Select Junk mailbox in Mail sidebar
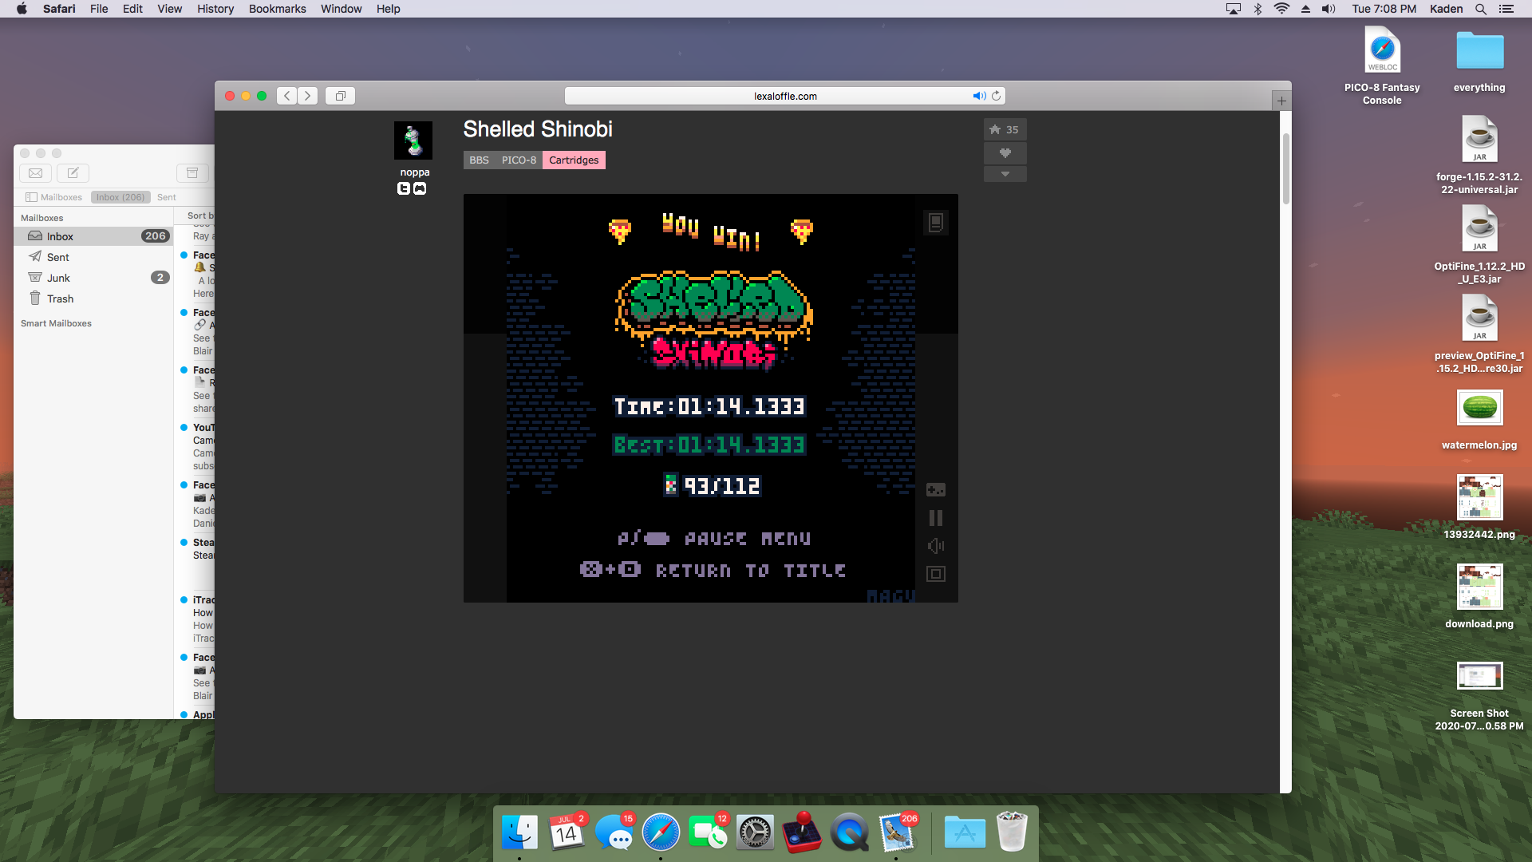 (93, 278)
